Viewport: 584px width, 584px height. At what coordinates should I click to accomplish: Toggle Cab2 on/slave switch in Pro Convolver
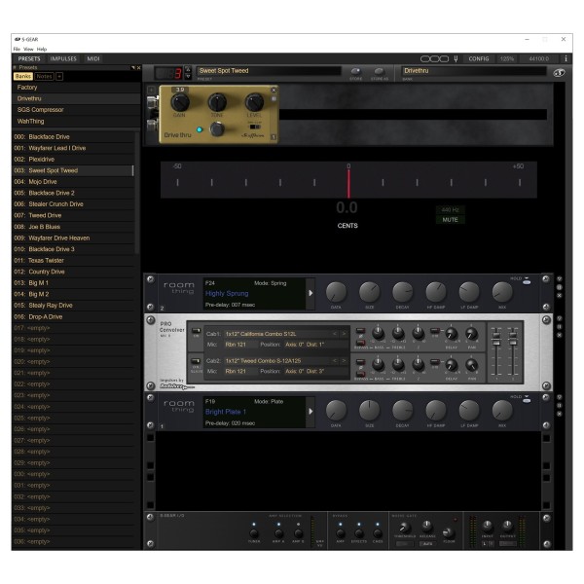tap(196, 361)
